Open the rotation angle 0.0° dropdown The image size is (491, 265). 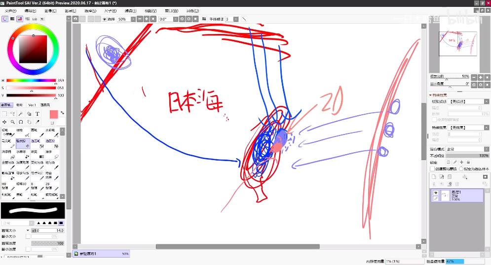[175, 19]
